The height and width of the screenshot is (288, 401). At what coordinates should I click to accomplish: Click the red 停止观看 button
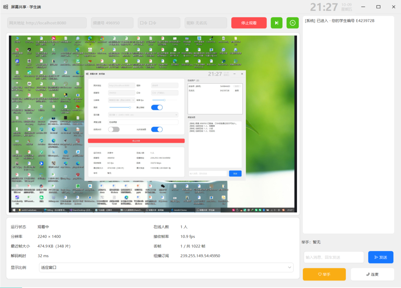click(x=249, y=23)
